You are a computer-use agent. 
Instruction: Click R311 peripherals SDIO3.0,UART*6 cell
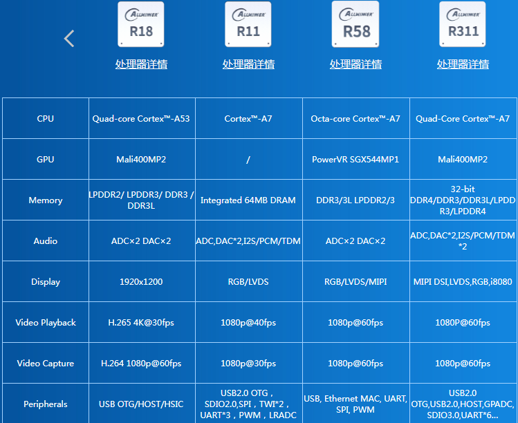tap(463, 404)
